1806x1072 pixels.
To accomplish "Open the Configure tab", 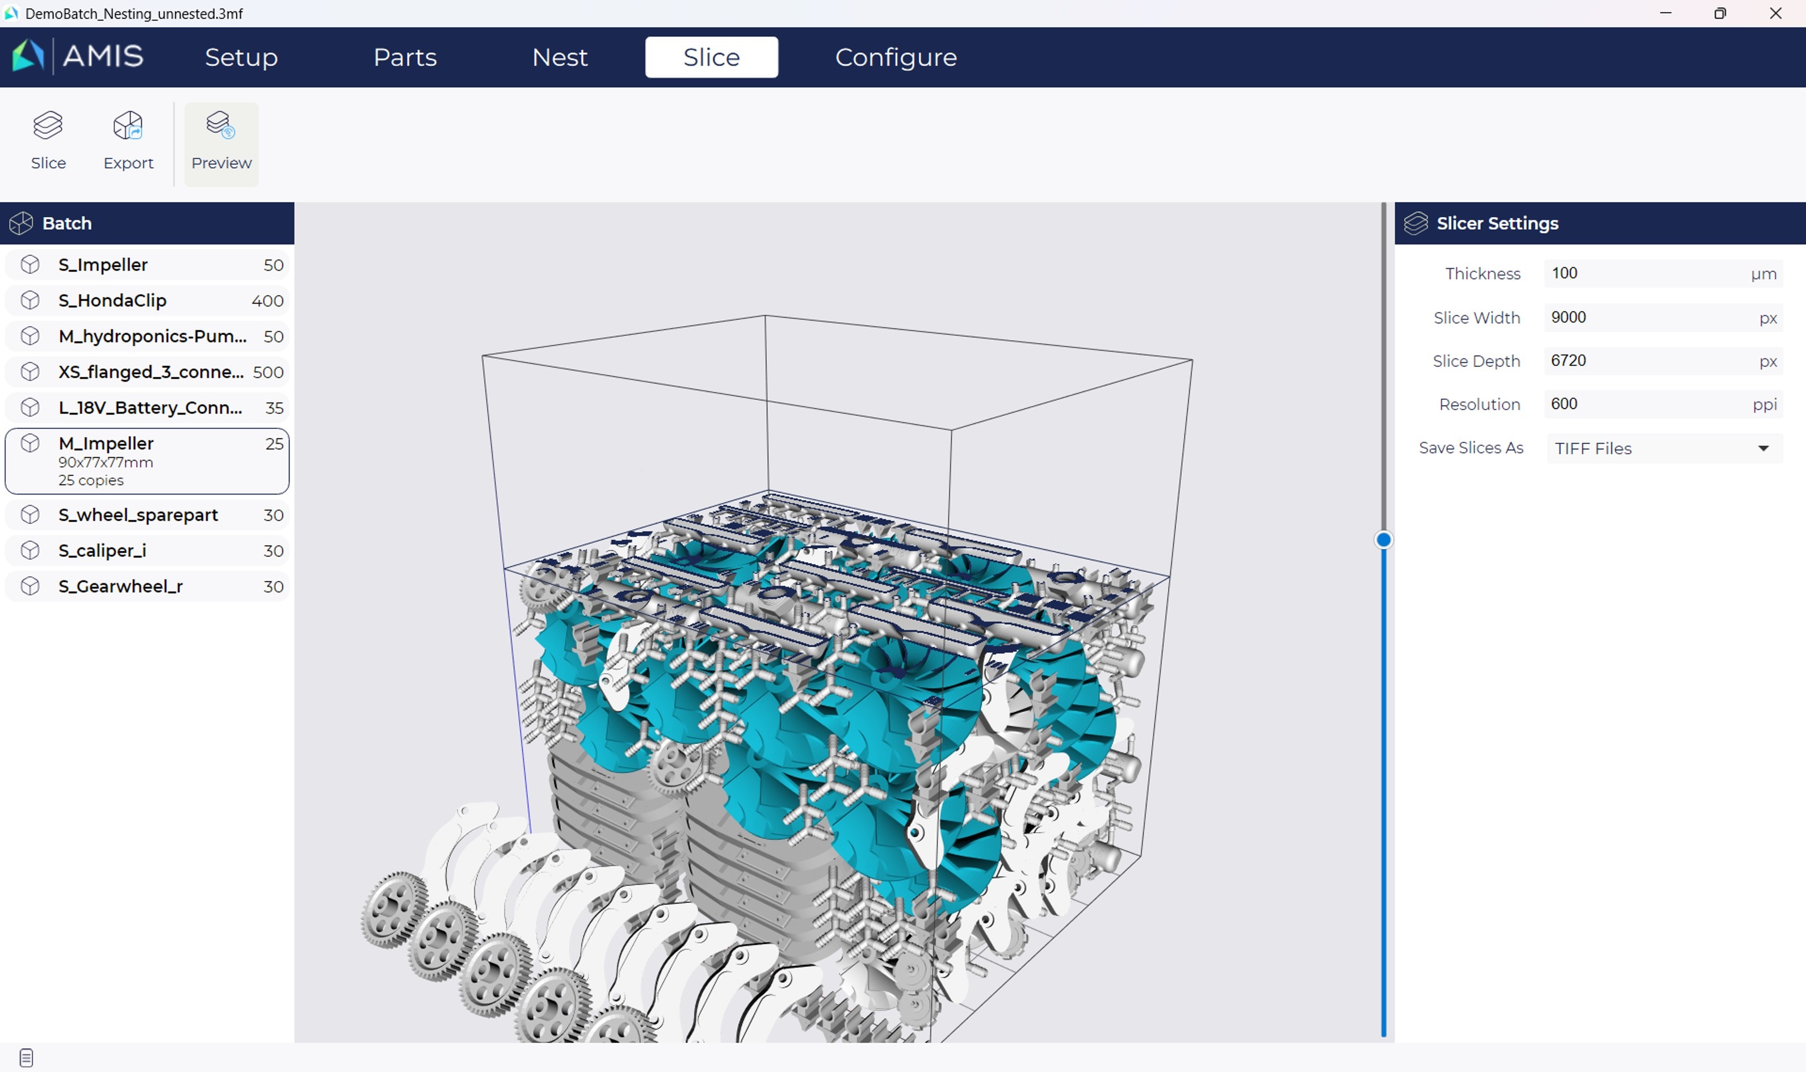I will [x=896, y=57].
